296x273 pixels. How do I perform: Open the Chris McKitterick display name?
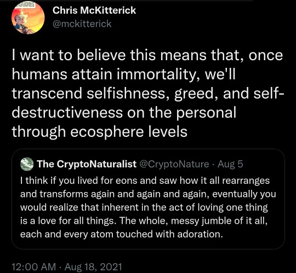pyautogui.click(x=94, y=10)
